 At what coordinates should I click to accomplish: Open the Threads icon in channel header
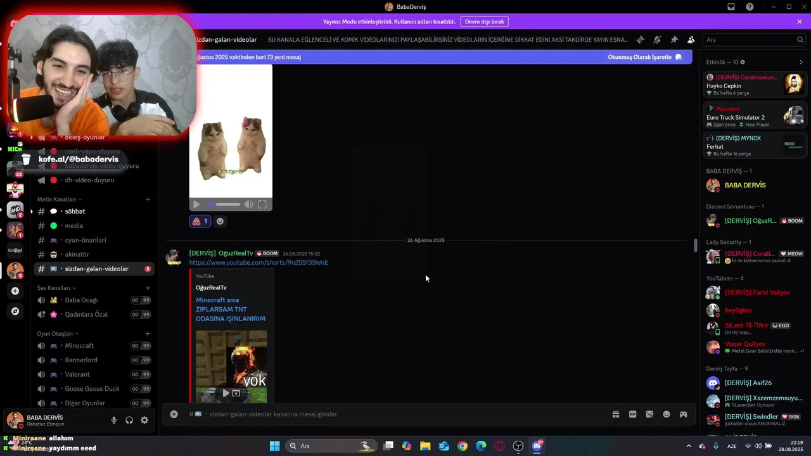pos(641,39)
